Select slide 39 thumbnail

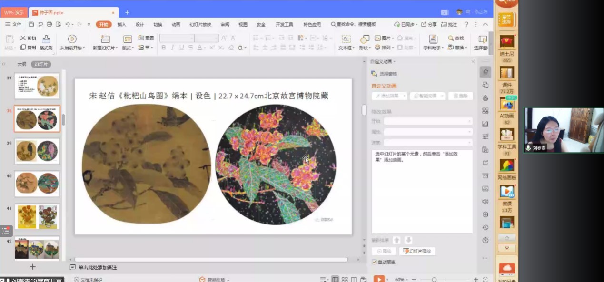[37, 151]
